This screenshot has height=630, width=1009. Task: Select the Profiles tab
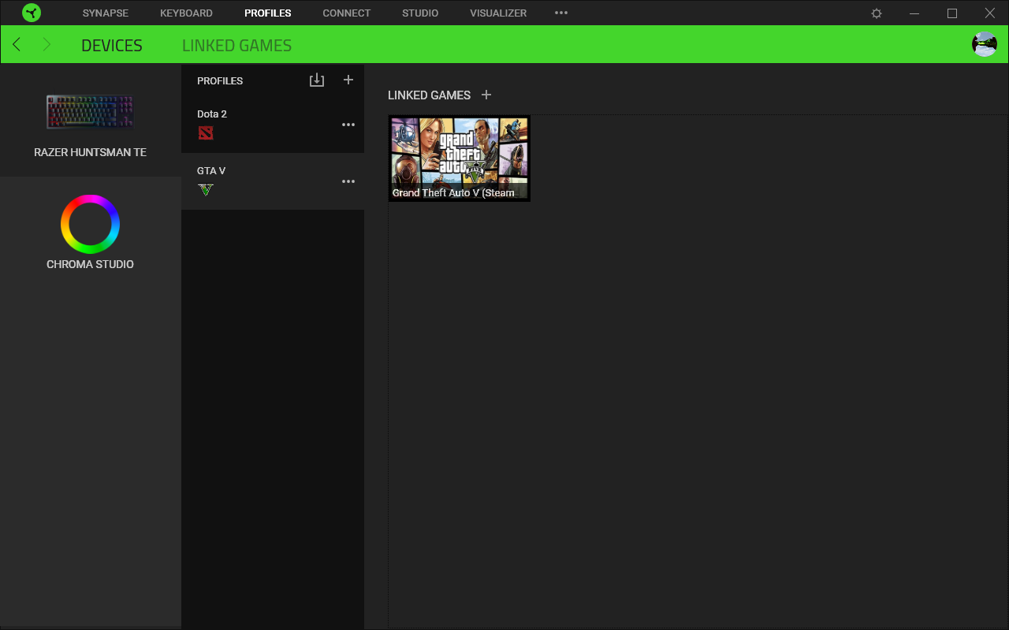click(x=268, y=13)
